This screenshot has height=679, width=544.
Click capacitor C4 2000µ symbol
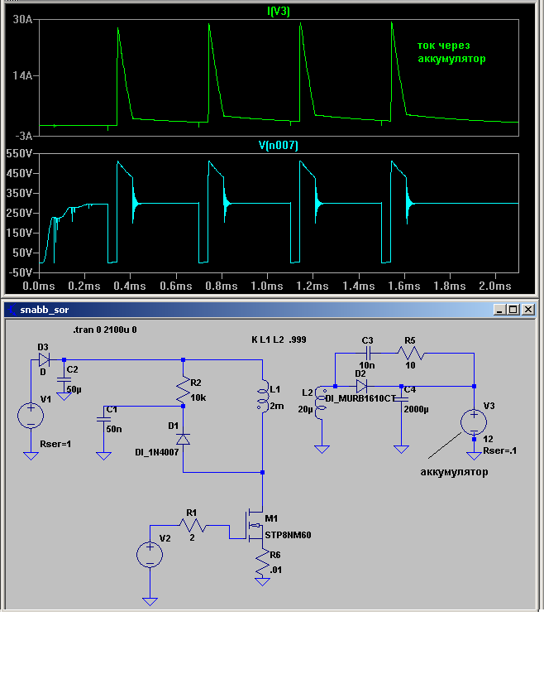coord(401,400)
